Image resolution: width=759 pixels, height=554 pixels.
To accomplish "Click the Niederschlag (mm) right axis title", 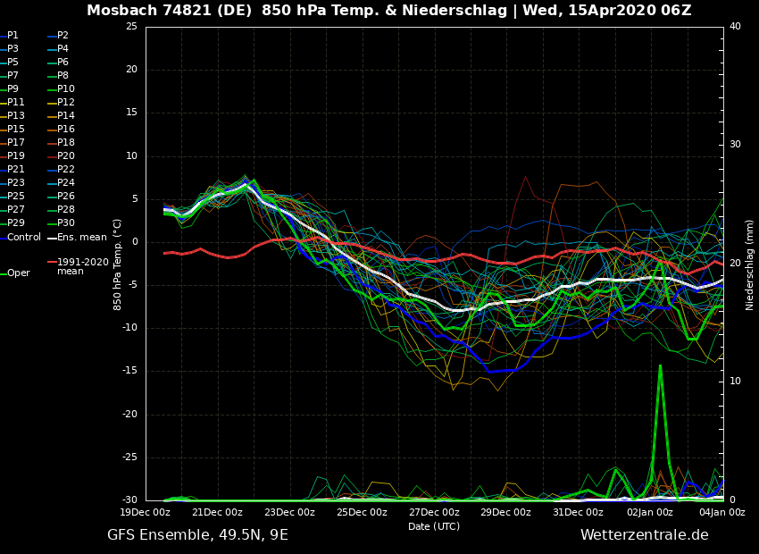I will tap(750, 264).
